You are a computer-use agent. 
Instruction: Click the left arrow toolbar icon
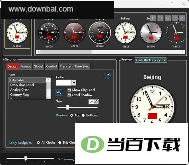click(x=153, y=18)
